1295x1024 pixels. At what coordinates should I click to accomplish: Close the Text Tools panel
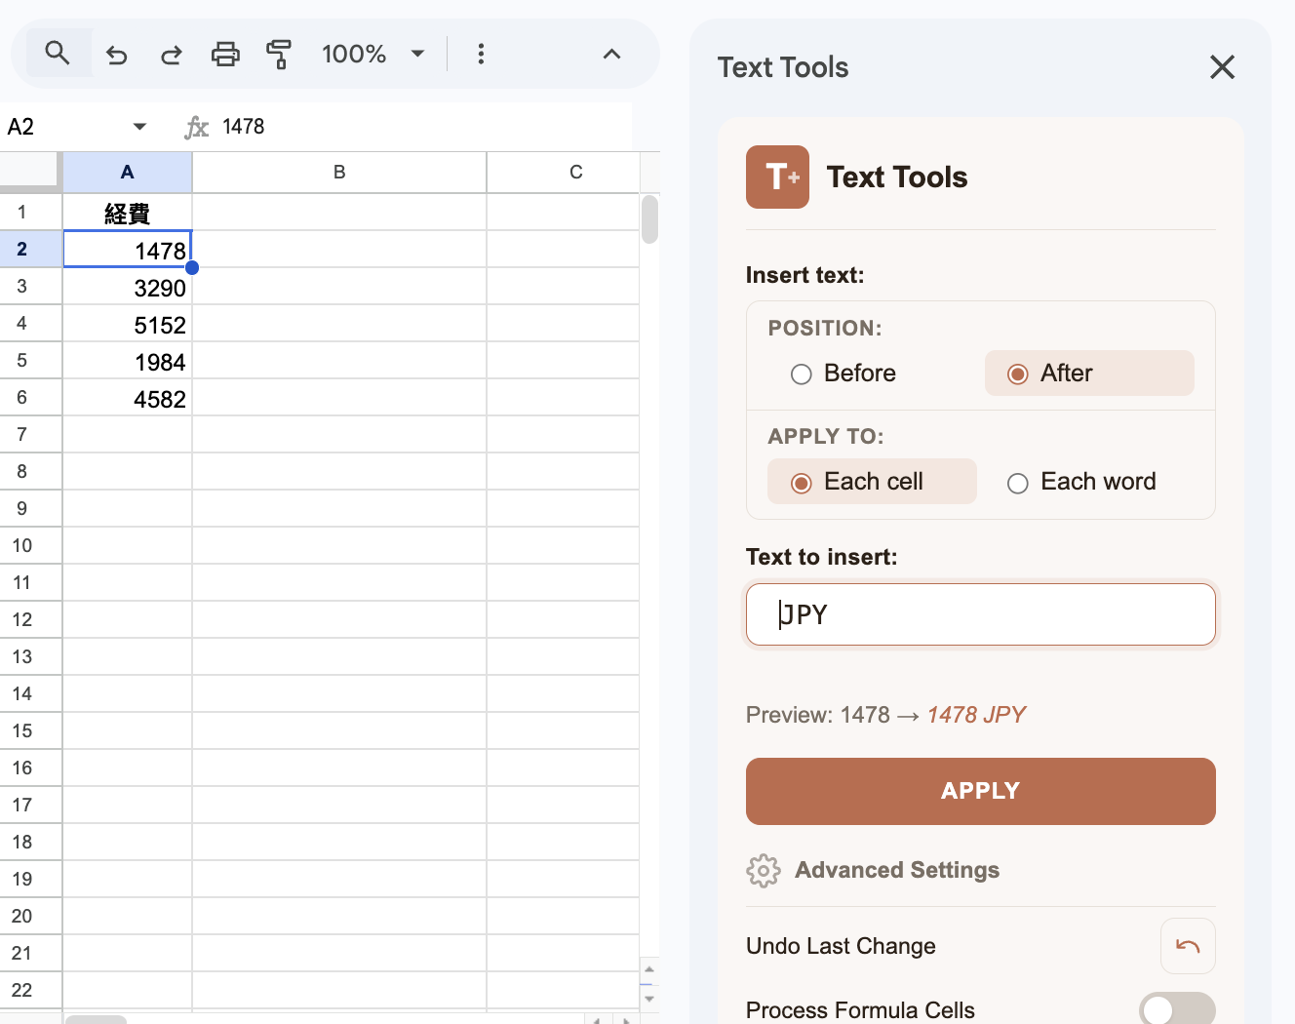(x=1222, y=67)
